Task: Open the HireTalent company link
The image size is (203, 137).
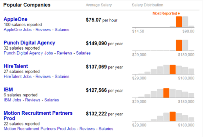Action: click(16, 66)
